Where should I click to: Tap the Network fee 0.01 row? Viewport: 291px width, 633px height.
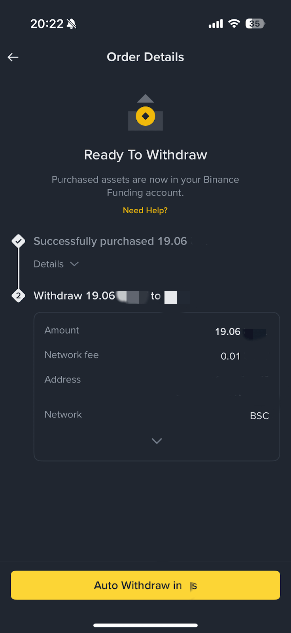pyautogui.click(x=157, y=355)
